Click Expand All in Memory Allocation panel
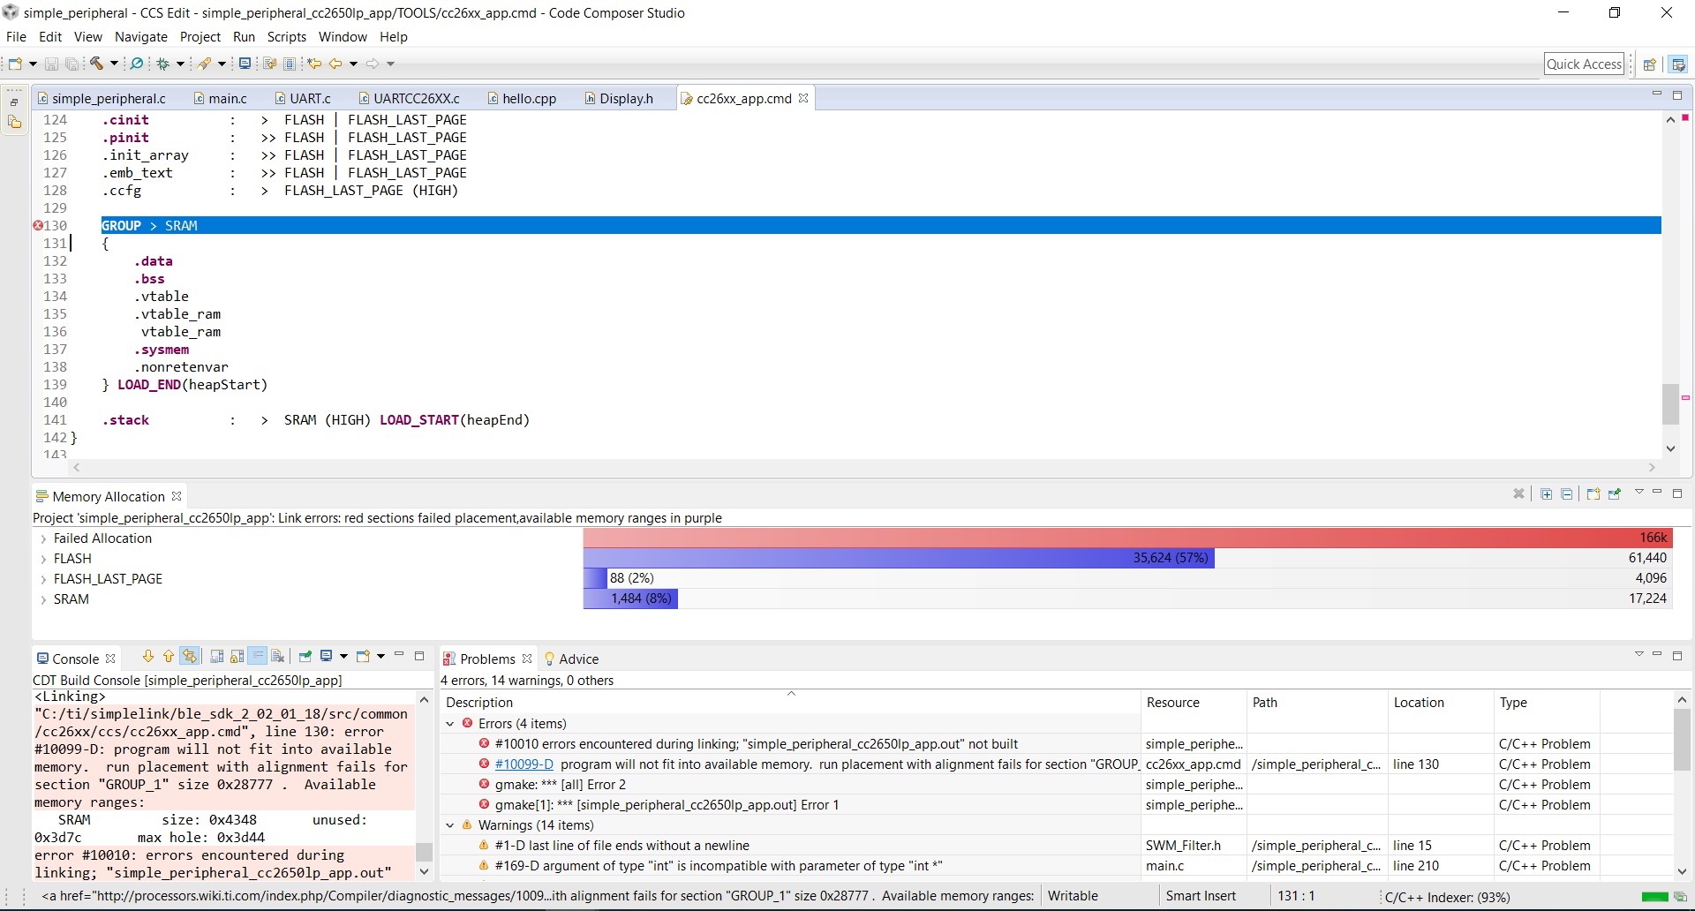The image size is (1695, 911). (x=1546, y=494)
